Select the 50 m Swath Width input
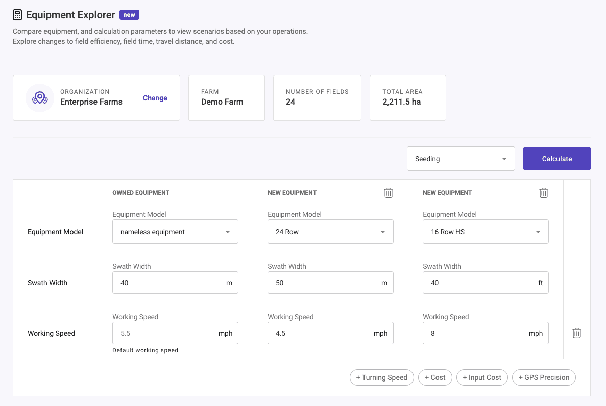 point(330,282)
